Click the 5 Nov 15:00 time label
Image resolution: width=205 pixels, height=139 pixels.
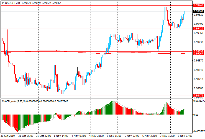point(114,136)
